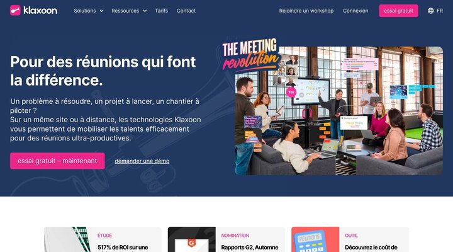Click the G2 badge icon on Nomination card

[191, 243]
